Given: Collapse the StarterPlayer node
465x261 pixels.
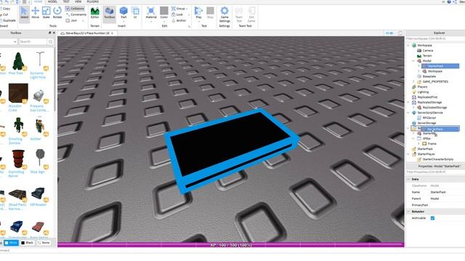Looking at the screenshot, I should 408,154.
